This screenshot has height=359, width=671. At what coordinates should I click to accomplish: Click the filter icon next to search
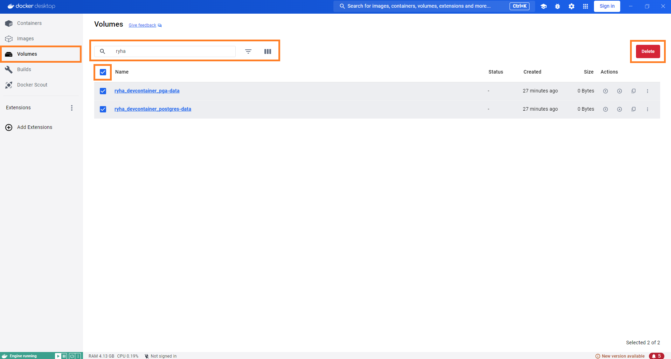248,51
